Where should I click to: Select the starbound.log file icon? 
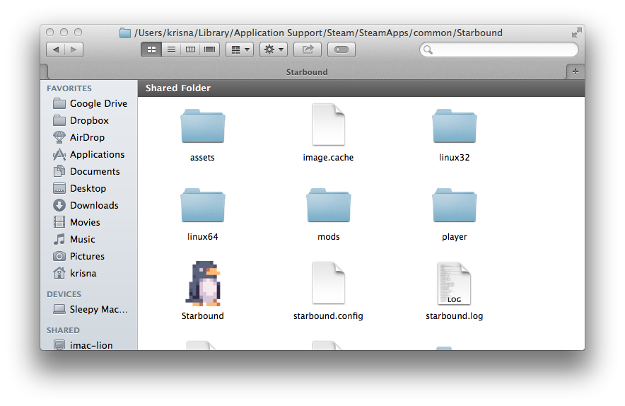click(x=455, y=283)
